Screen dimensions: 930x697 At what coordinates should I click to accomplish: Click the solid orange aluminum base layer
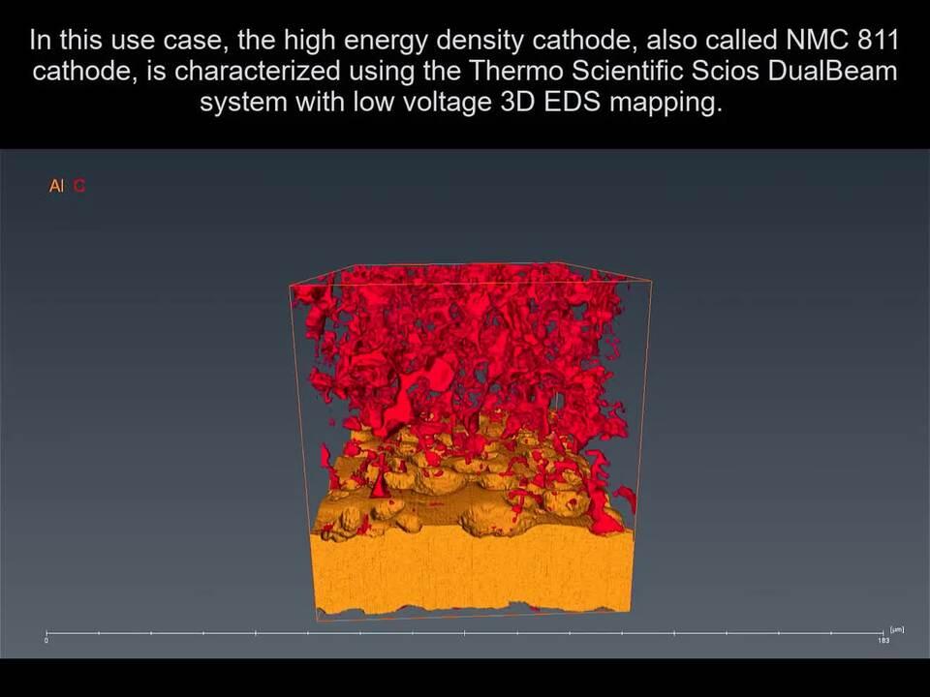[x=475, y=571]
